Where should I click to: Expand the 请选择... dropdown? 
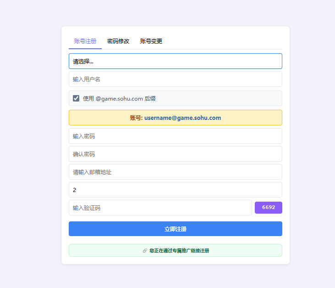click(175, 61)
